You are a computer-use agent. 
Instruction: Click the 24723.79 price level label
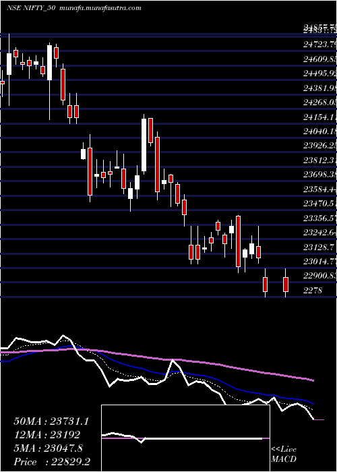pyautogui.click(x=320, y=45)
